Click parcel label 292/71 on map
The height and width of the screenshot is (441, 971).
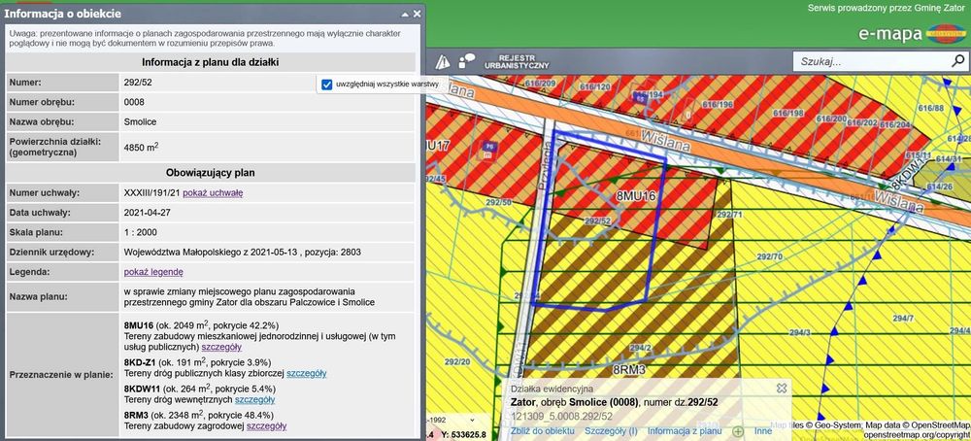pyautogui.click(x=729, y=215)
